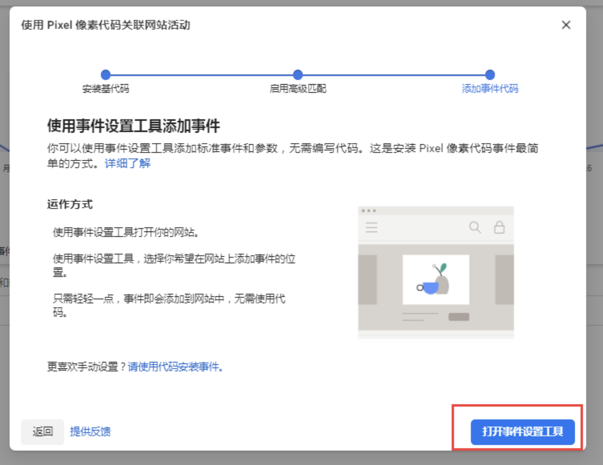Click the website illustration thumbnail
Viewport: 603px width, 465px height.
tap(436, 272)
